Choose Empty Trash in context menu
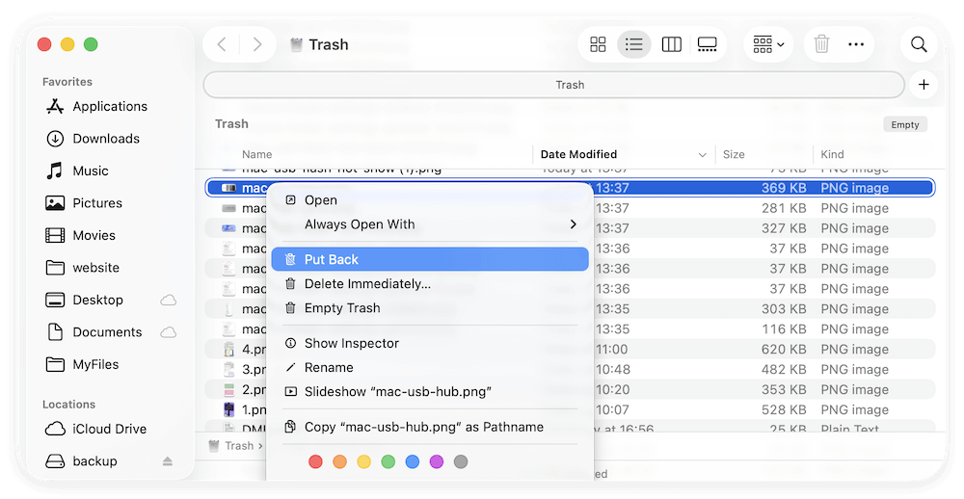The image size is (964, 499). pyautogui.click(x=430, y=308)
